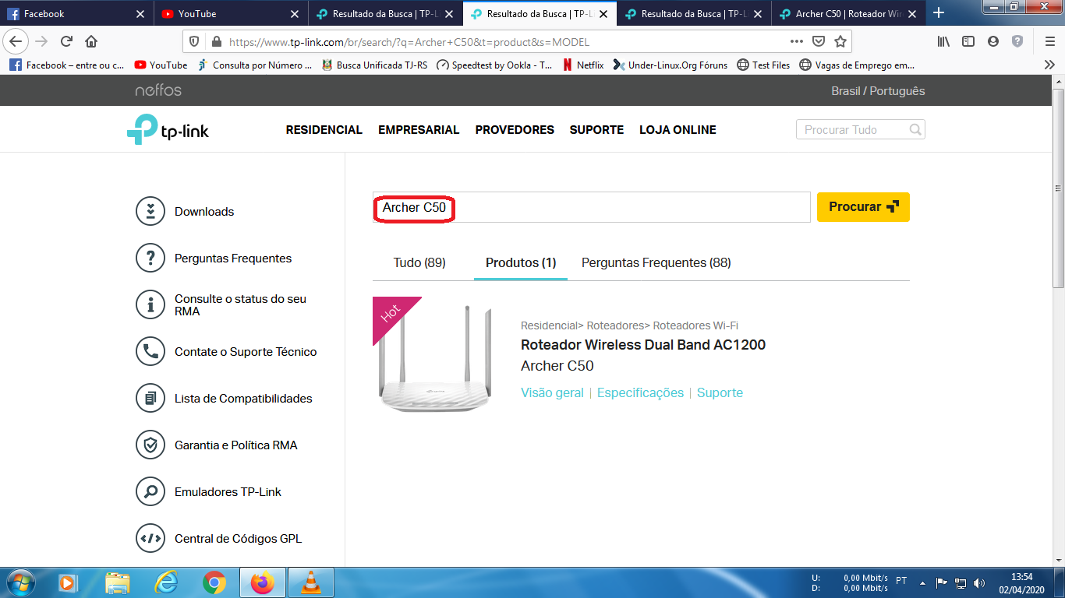The width and height of the screenshot is (1065, 598).
Task: Open VLC from the taskbar
Action: 310,582
